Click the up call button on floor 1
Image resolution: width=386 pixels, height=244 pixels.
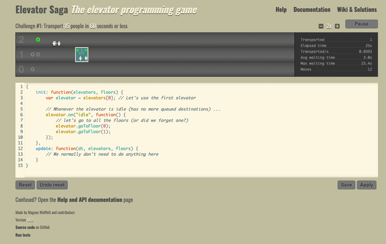tap(32, 54)
